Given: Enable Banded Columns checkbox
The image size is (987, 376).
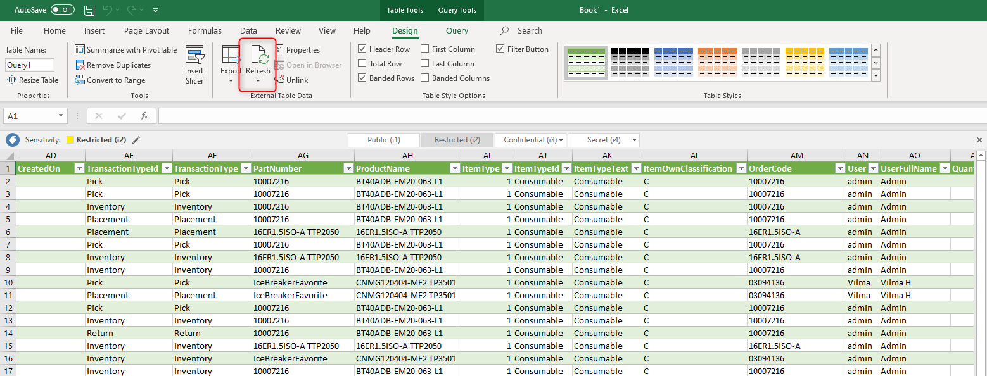Looking at the screenshot, I should click(424, 78).
